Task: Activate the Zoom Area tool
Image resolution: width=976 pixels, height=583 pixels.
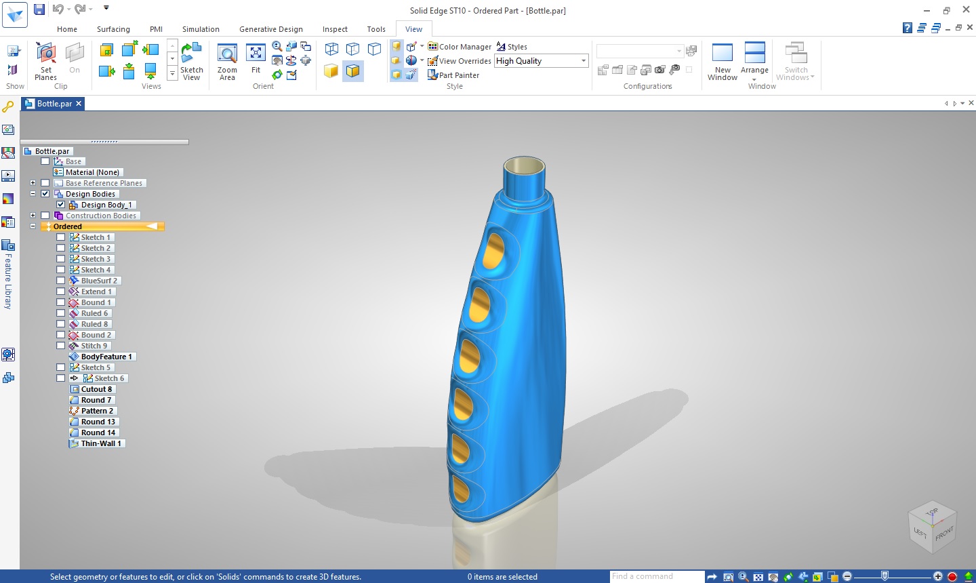Action: coord(227,61)
